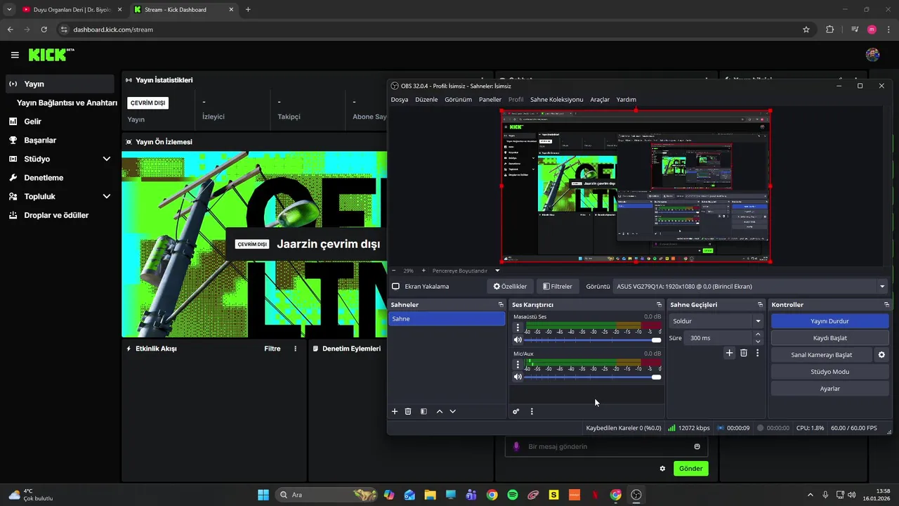Decrease transition duration stepper
Image resolution: width=899 pixels, height=506 pixels.
click(758, 342)
